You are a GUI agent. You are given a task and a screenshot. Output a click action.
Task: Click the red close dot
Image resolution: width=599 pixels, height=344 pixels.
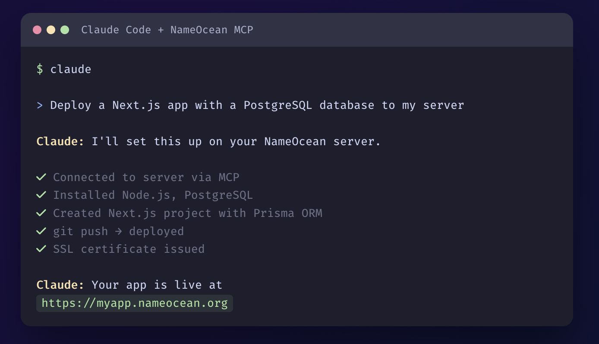pyautogui.click(x=37, y=30)
